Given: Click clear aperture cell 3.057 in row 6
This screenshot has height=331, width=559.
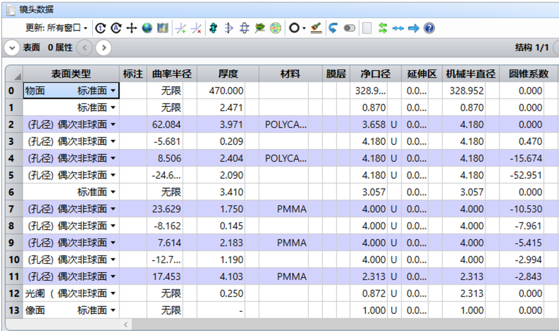Looking at the screenshot, I should point(370,192).
